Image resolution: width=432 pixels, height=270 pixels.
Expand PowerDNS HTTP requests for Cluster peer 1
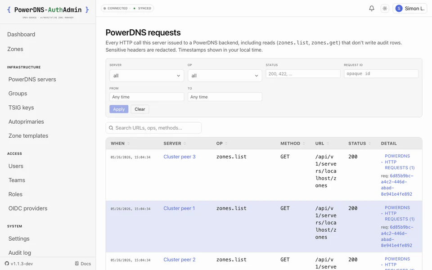click(399, 213)
